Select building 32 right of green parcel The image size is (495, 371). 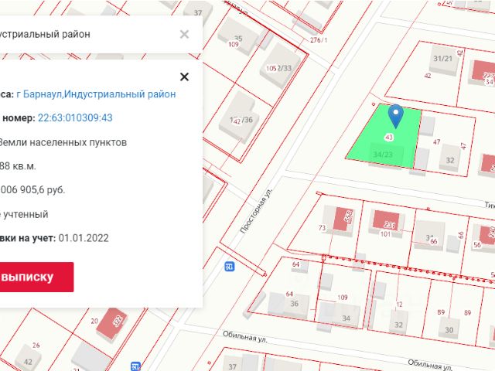(x=449, y=160)
